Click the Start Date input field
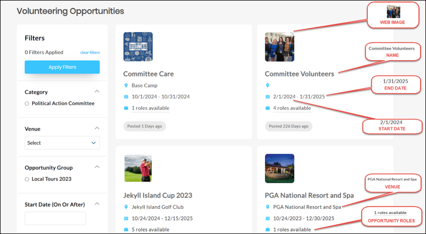 [x=55, y=218]
